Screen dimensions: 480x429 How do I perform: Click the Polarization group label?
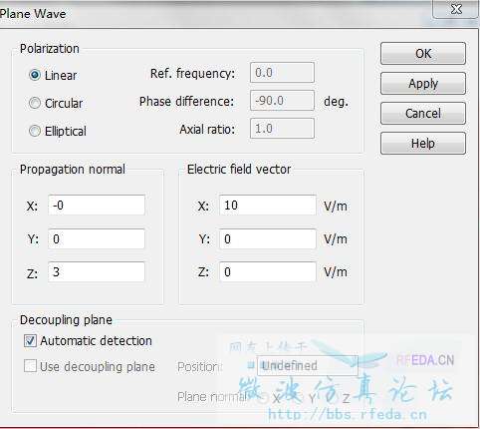click(50, 49)
